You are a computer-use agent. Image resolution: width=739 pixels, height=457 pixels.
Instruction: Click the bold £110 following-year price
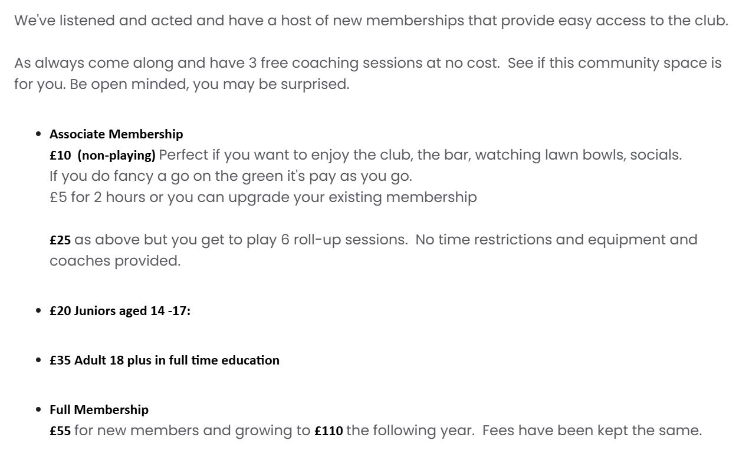coord(329,431)
